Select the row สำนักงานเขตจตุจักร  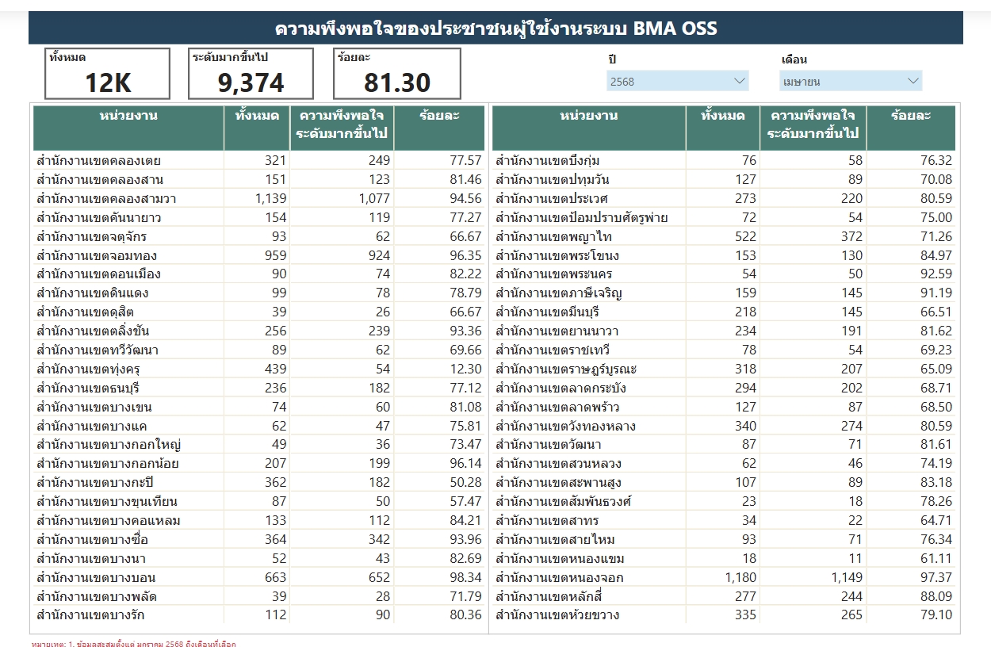pos(258,236)
